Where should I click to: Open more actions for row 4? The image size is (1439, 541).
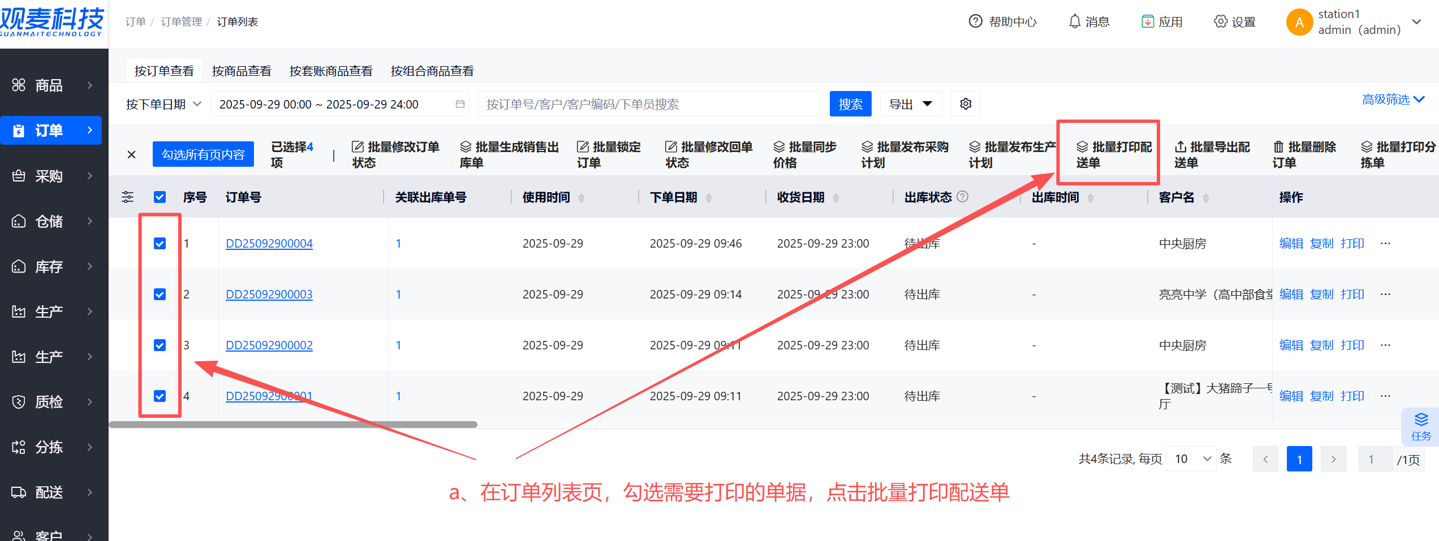pos(1385,396)
